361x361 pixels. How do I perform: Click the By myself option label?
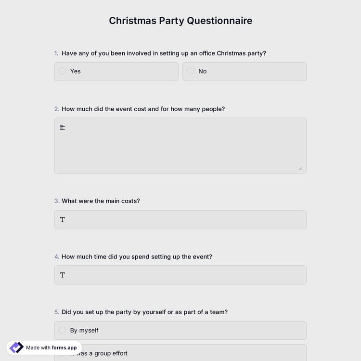pos(84,330)
